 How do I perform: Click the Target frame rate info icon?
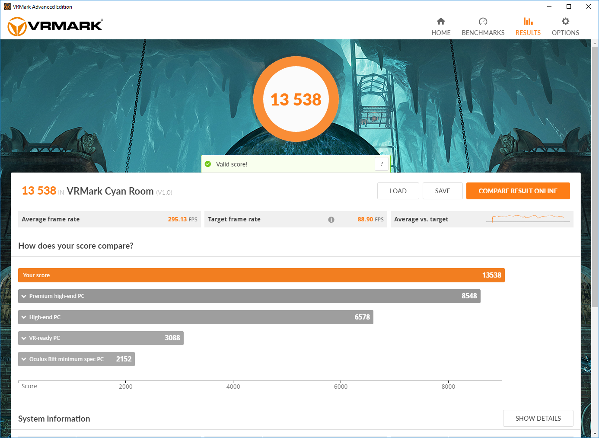pyautogui.click(x=331, y=220)
